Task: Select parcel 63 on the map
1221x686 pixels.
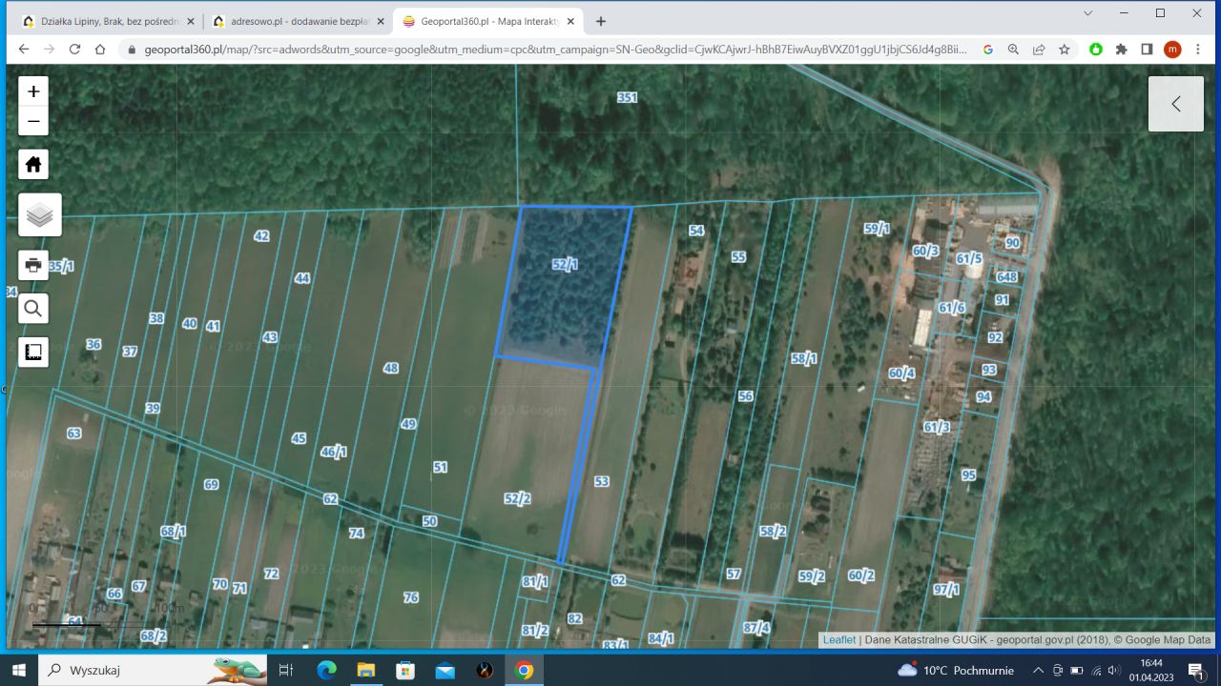Action: [x=74, y=433]
